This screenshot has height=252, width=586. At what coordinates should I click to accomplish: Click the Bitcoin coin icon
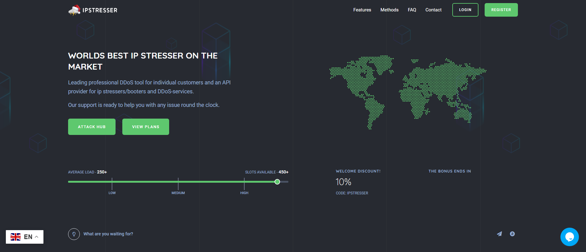pos(512,234)
